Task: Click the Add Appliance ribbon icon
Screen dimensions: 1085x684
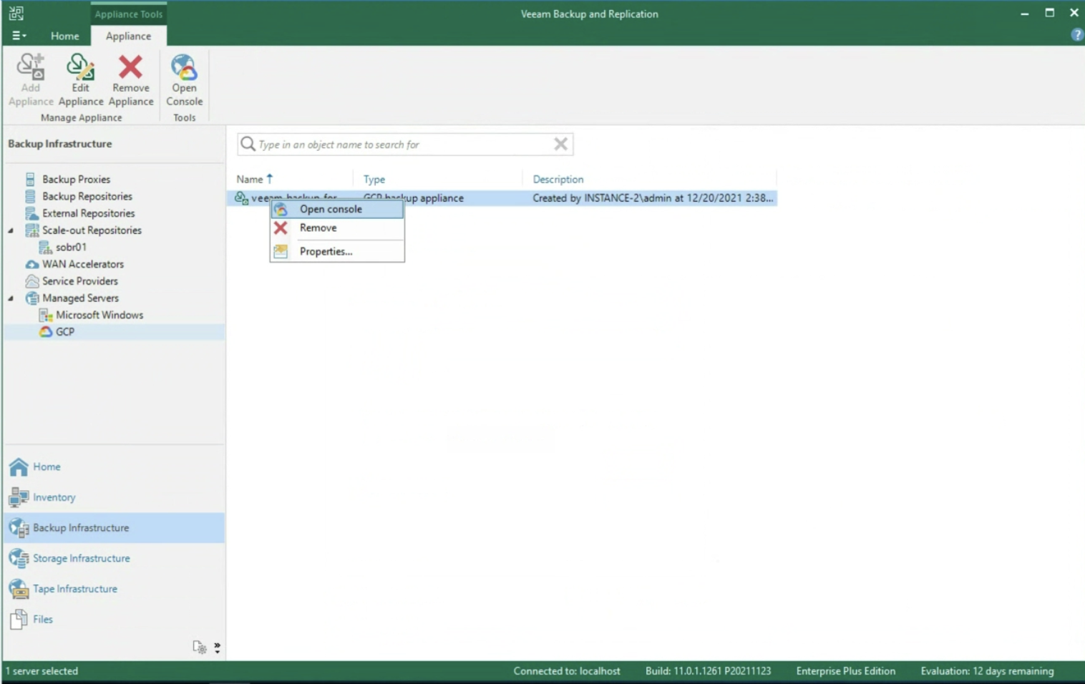Action: tap(31, 67)
